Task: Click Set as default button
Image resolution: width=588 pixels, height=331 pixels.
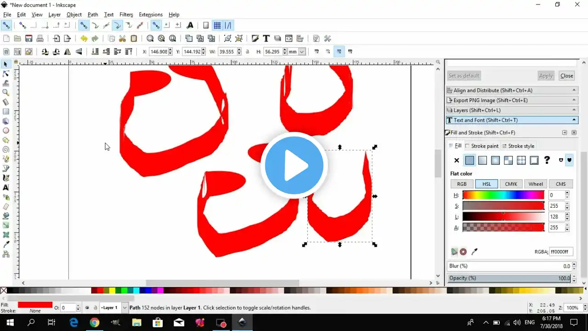Action: tap(464, 76)
